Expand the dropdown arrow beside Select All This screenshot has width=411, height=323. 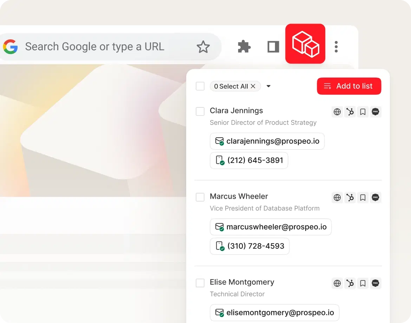click(268, 86)
